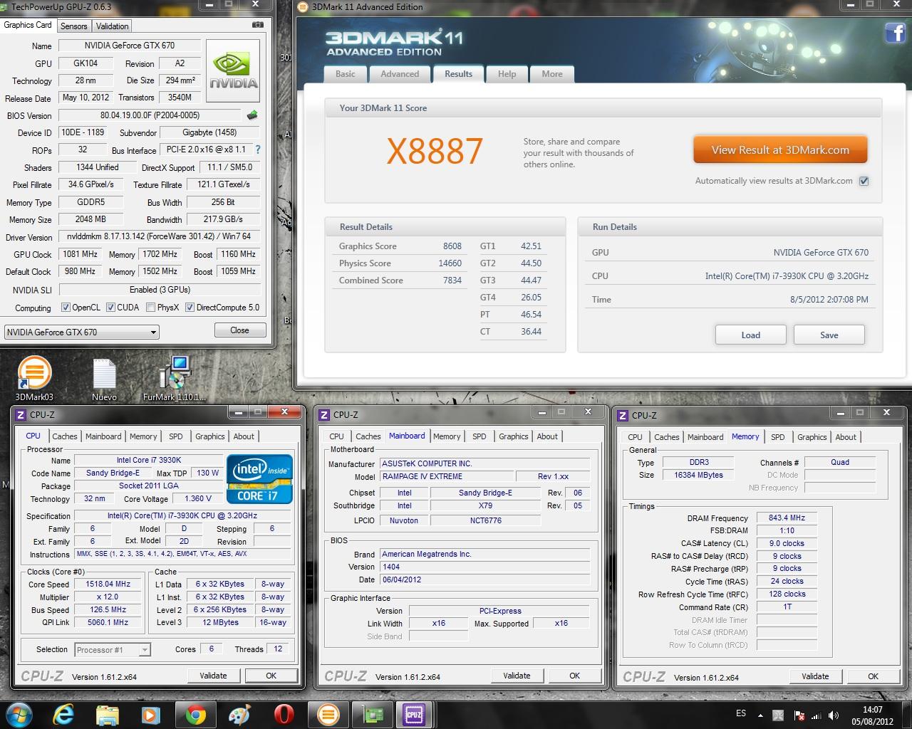This screenshot has width=912, height=729.
Task: Open the Advanced tab in 3DMark 11
Action: point(400,74)
